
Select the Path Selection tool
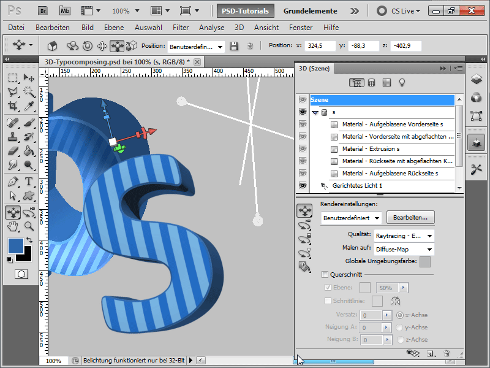click(x=12, y=196)
